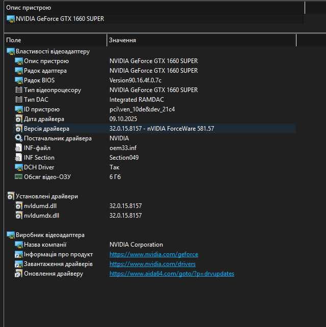This screenshot has height=327, width=326.
Task: Click the memory icon beside Обсяг відео-ОЗУ
Action: pyautogui.click(x=18, y=176)
